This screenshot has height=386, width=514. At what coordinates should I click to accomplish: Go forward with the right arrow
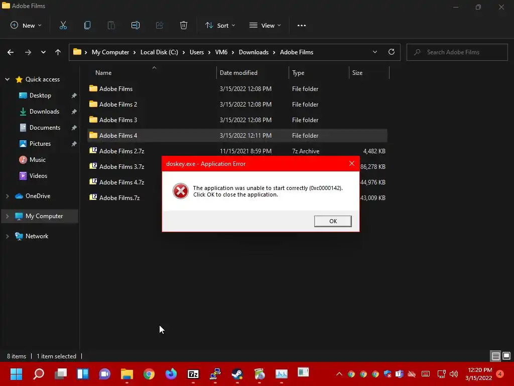[x=28, y=52]
